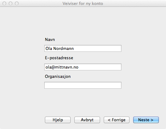Focus the Navn text field
Viewport: 166px width, 129px height.
pos(83,48)
